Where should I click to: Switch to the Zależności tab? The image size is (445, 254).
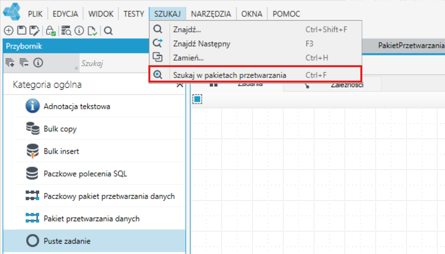333,85
